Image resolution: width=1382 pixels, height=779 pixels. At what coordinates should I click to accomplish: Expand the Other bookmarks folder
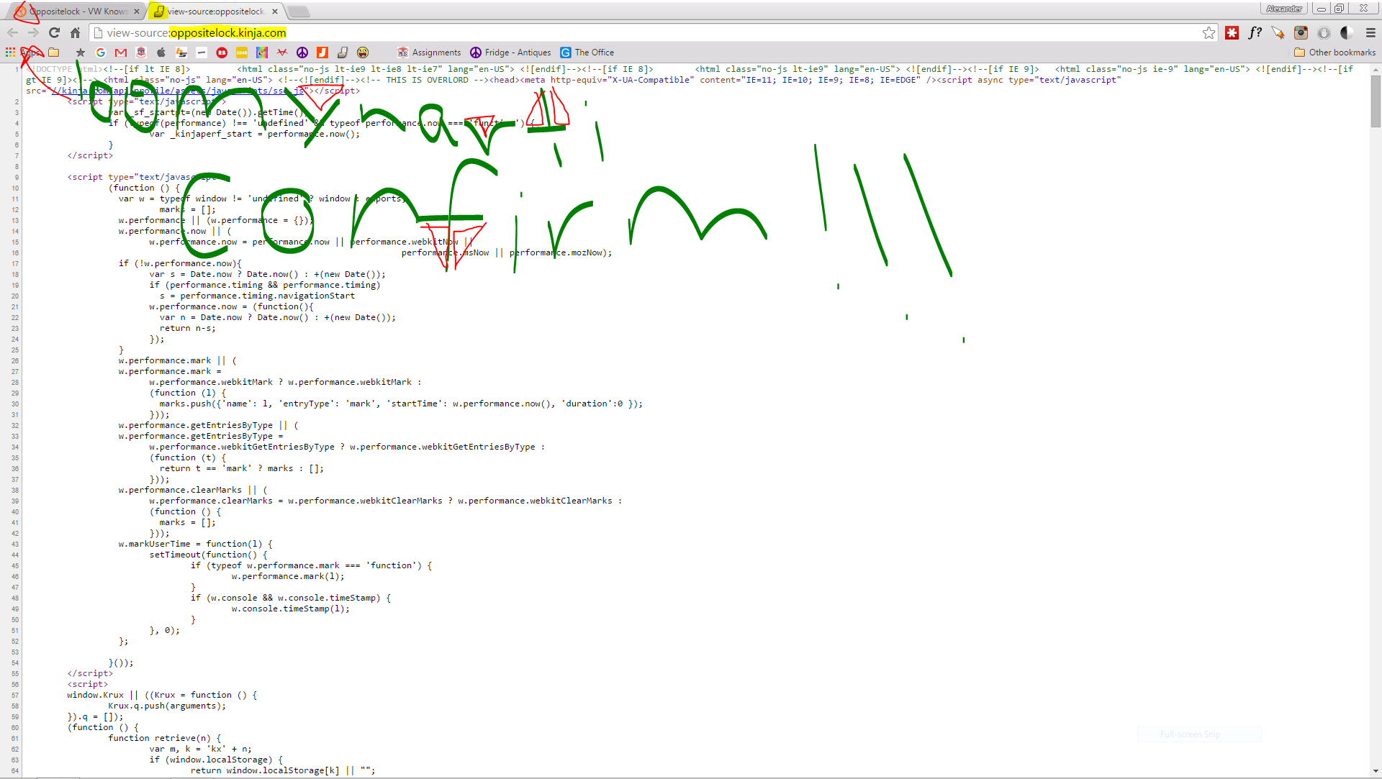click(x=1334, y=53)
